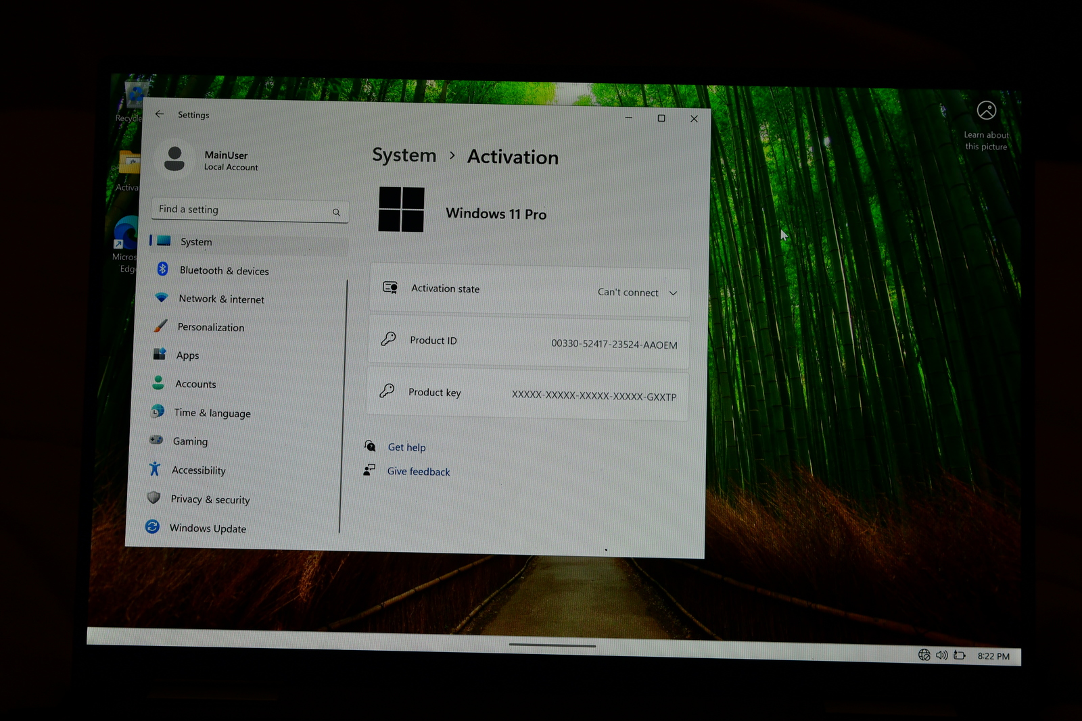Select the Product key masked value

click(594, 396)
